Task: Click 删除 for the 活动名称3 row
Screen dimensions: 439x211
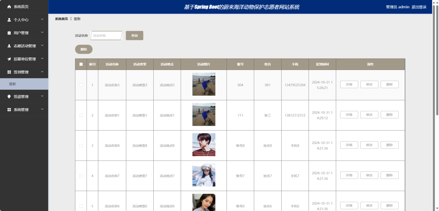Action: tap(390, 85)
